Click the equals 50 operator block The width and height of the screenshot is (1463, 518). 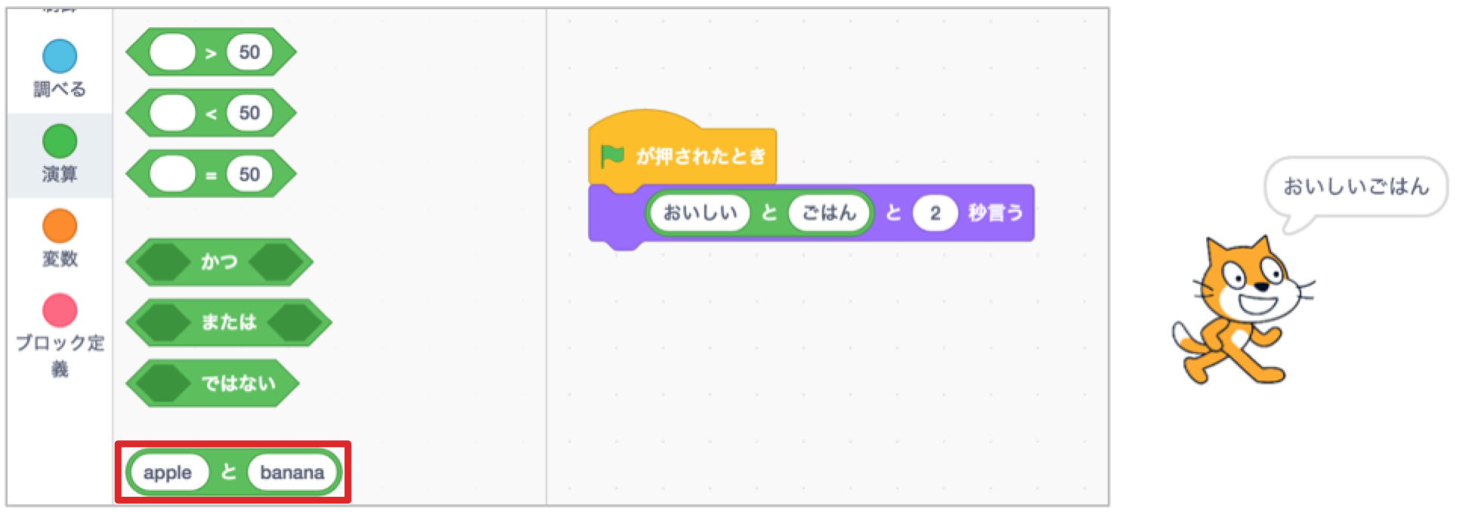210,174
